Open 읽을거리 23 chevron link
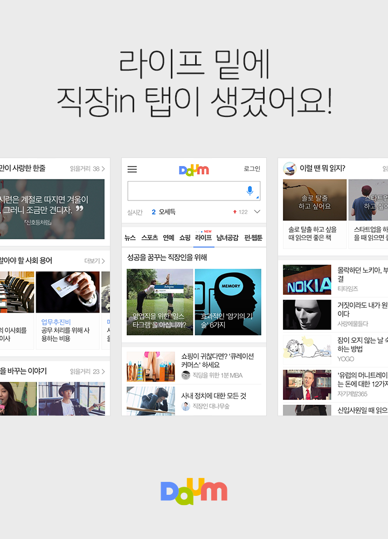This screenshot has width=388, height=539. 87,371
